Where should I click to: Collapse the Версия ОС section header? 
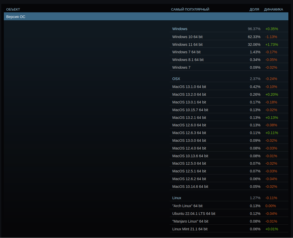[146, 16]
